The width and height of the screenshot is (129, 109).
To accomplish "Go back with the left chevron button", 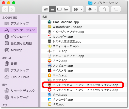I will (x=5, y=9).
